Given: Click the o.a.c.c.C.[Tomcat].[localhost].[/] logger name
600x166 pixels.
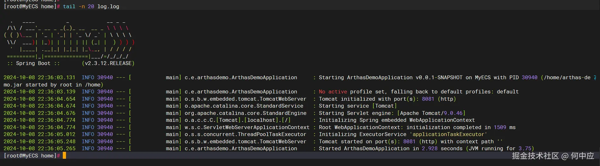Looking at the screenshot, I should pyautogui.click(x=237, y=120).
